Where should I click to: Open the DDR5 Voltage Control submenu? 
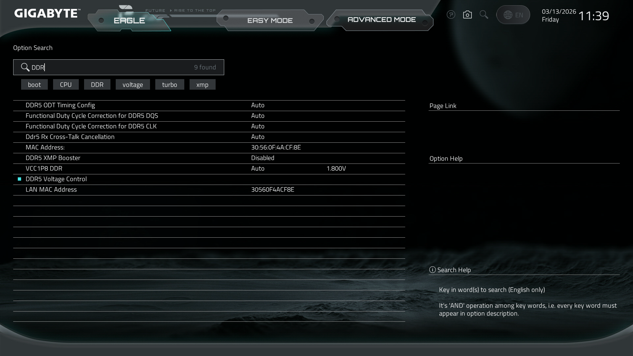(x=56, y=179)
